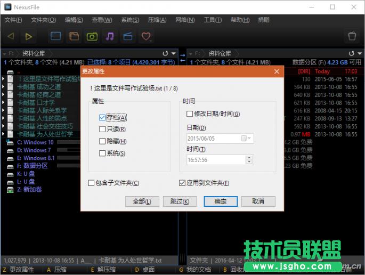Click the purple music note icon
Viewport: 365px width, 275px height.
pos(110,36)
